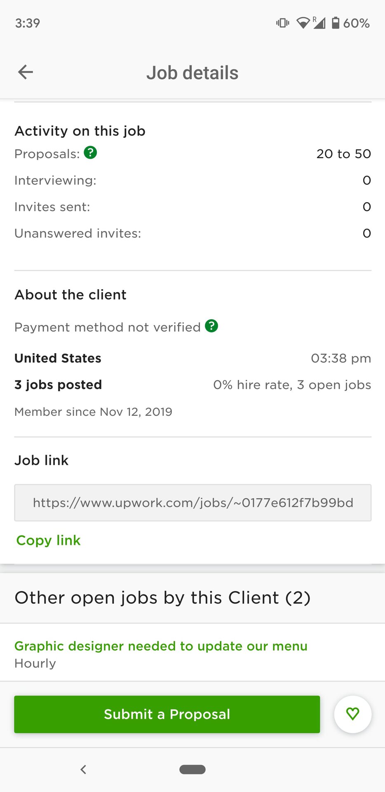Tap the vibrate mode status icon
Image resolution: width=385 pixels, height=792 pixels.
(282, 23)
